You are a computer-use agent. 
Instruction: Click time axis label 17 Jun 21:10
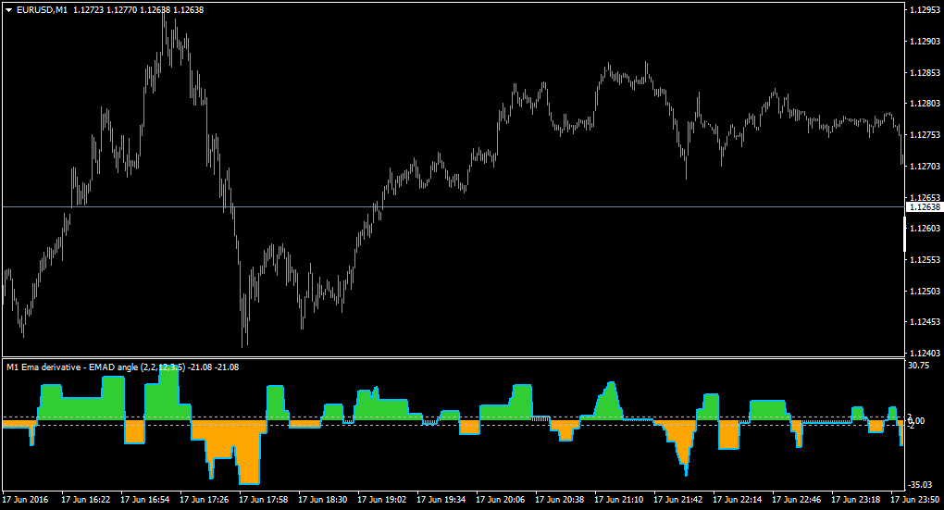click(618, 500)
